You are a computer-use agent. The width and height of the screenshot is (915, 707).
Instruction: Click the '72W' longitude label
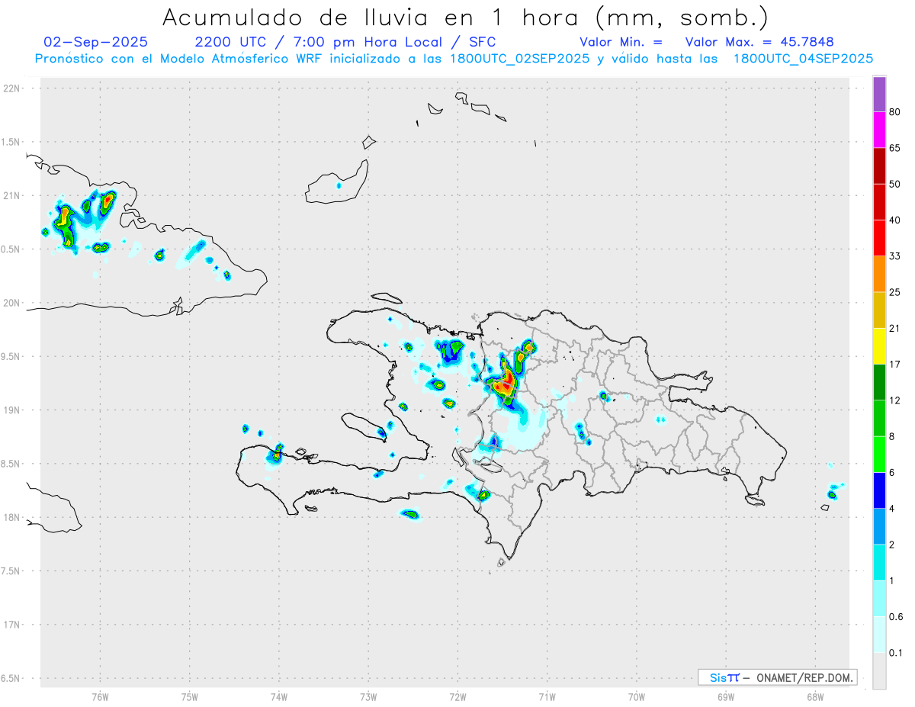457,697
